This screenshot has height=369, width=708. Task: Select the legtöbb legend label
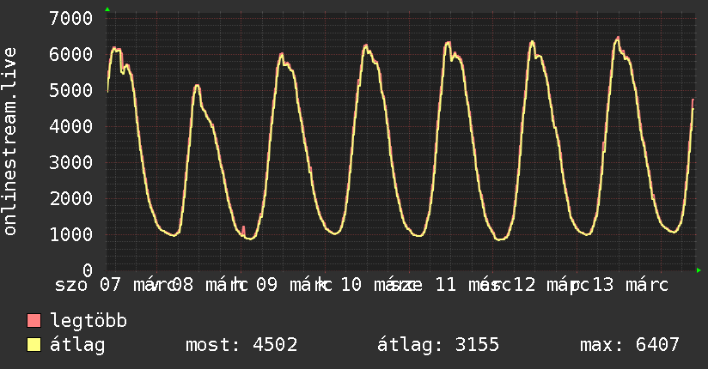[x=88, y=322]
